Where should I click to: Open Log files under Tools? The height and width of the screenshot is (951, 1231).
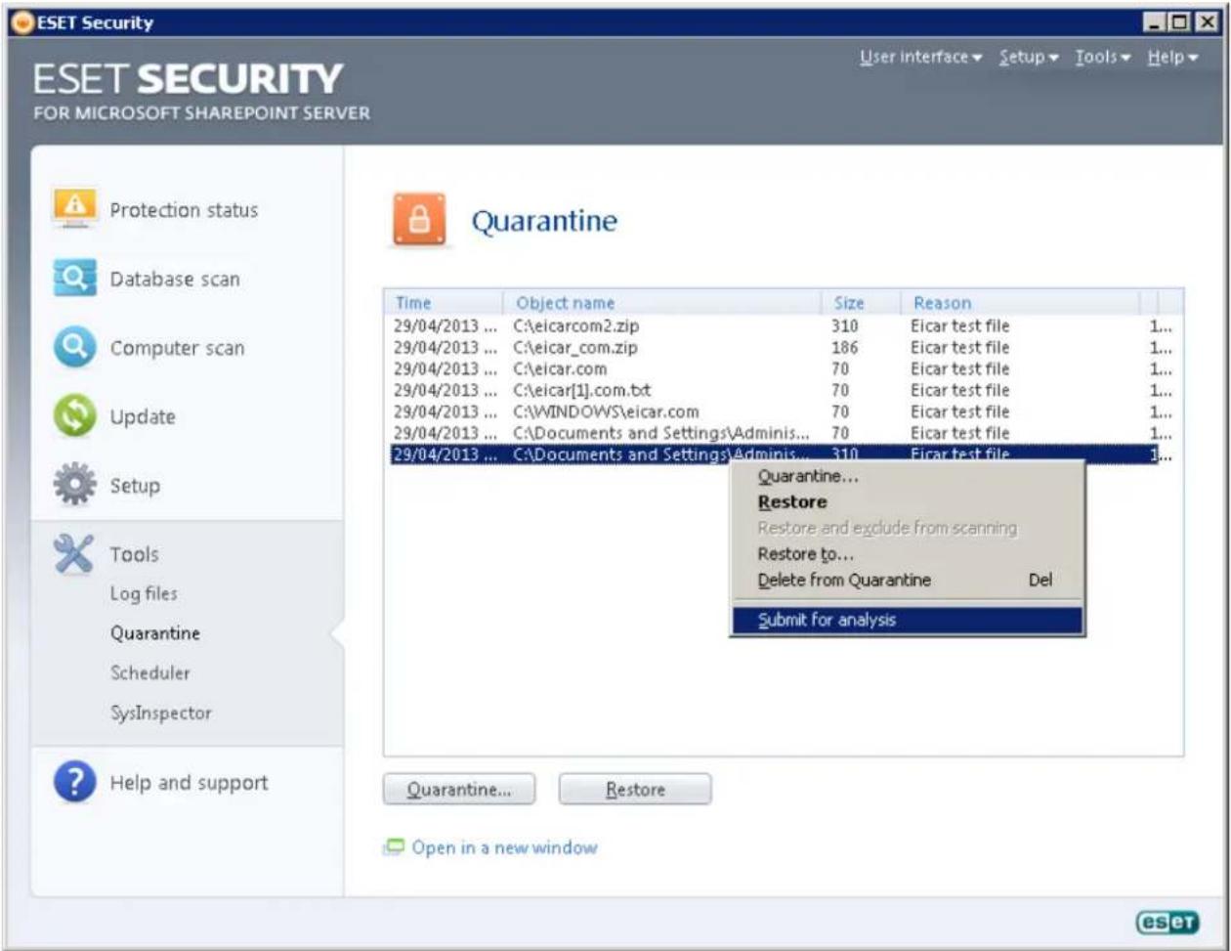144,593
